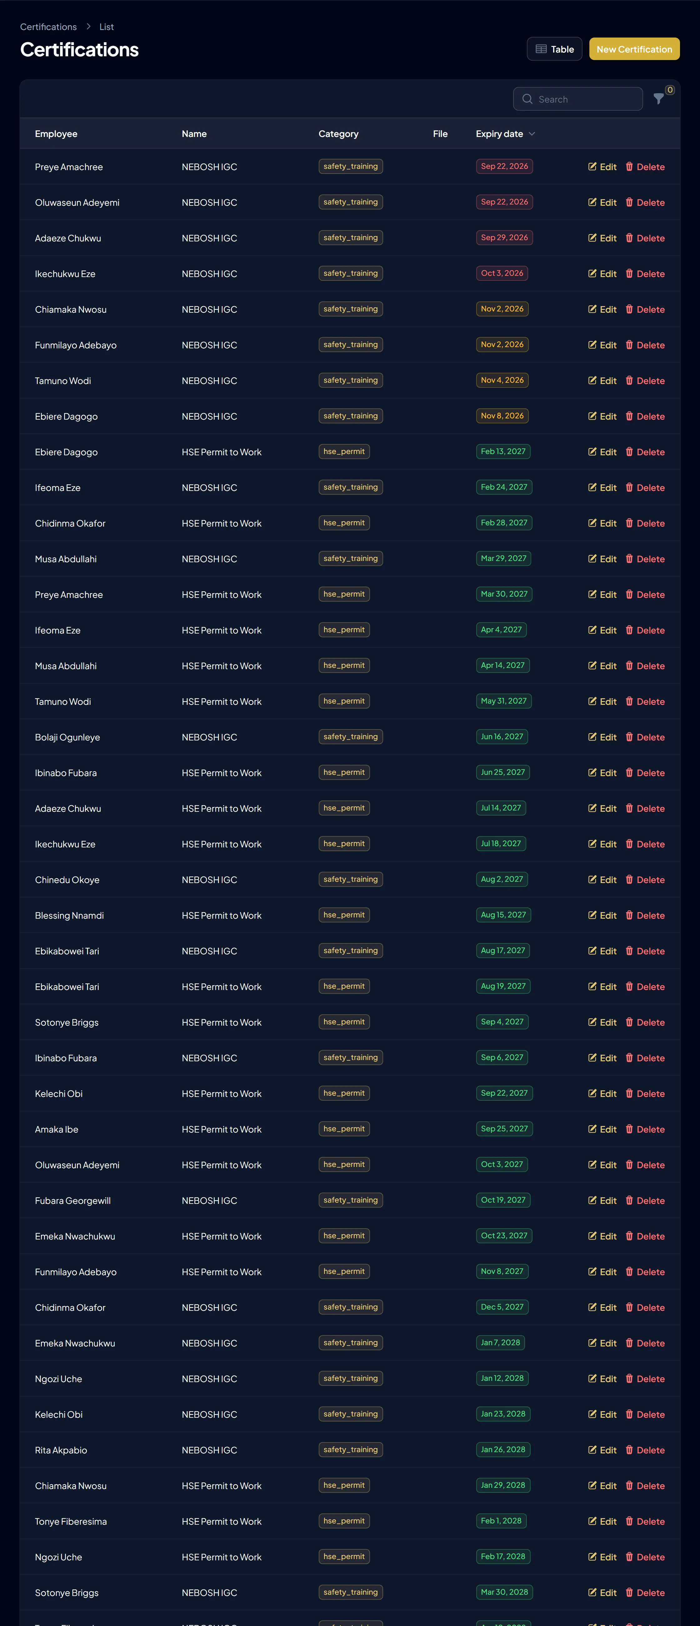
Task: Edit Ngozi Uche's HSE Permit to Work
Action: (x=602, y=1557)
